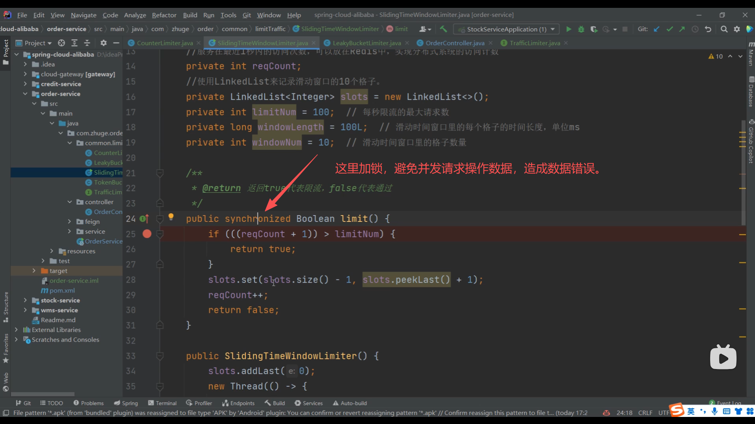Screen dimensions: 755x424
Task: Click the Search Everywhere magnifier icon
Action: coord(724,29)
